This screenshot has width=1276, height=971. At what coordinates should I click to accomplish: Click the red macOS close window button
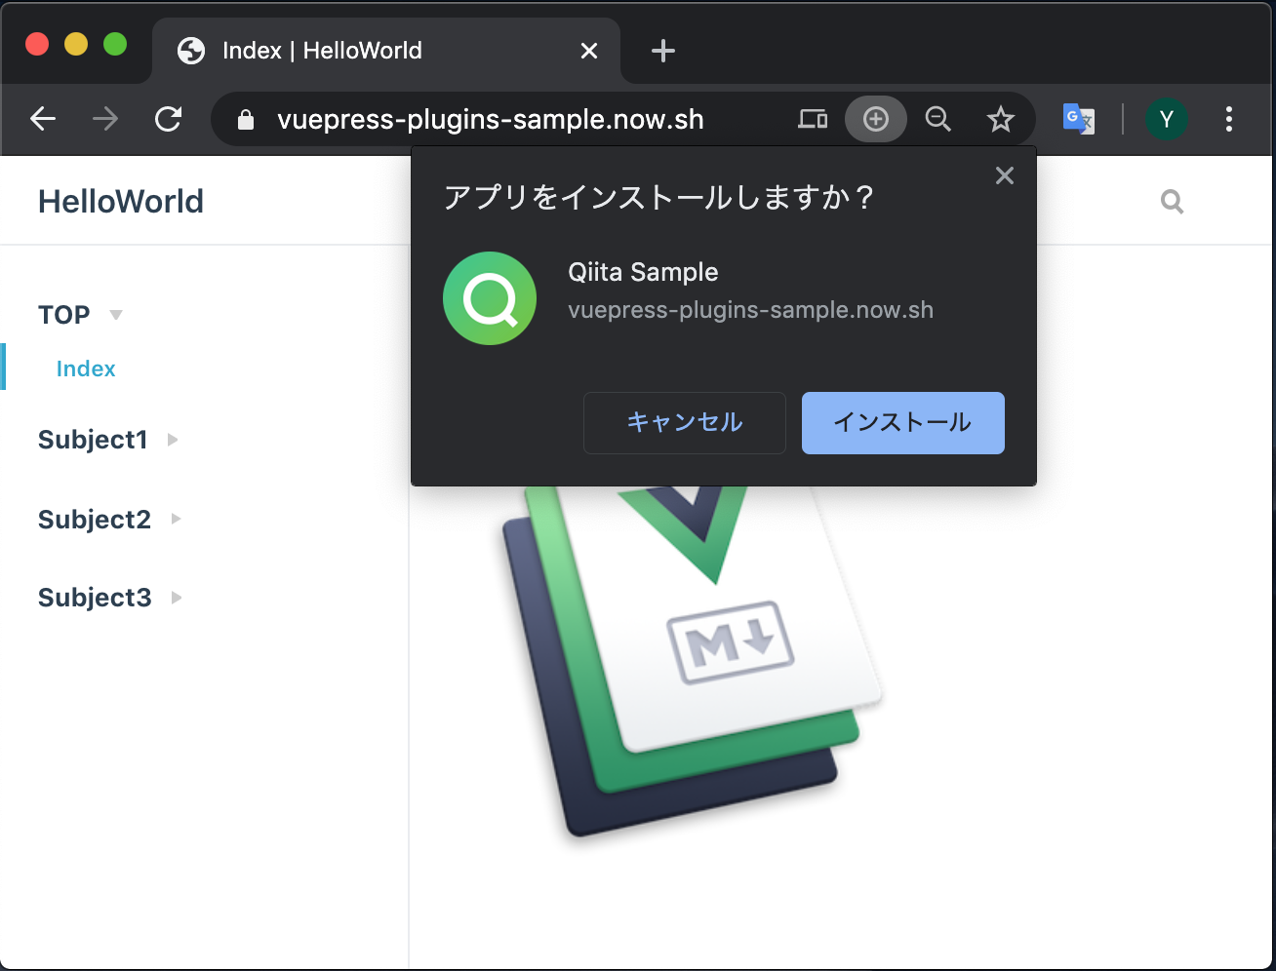(37, 44)
